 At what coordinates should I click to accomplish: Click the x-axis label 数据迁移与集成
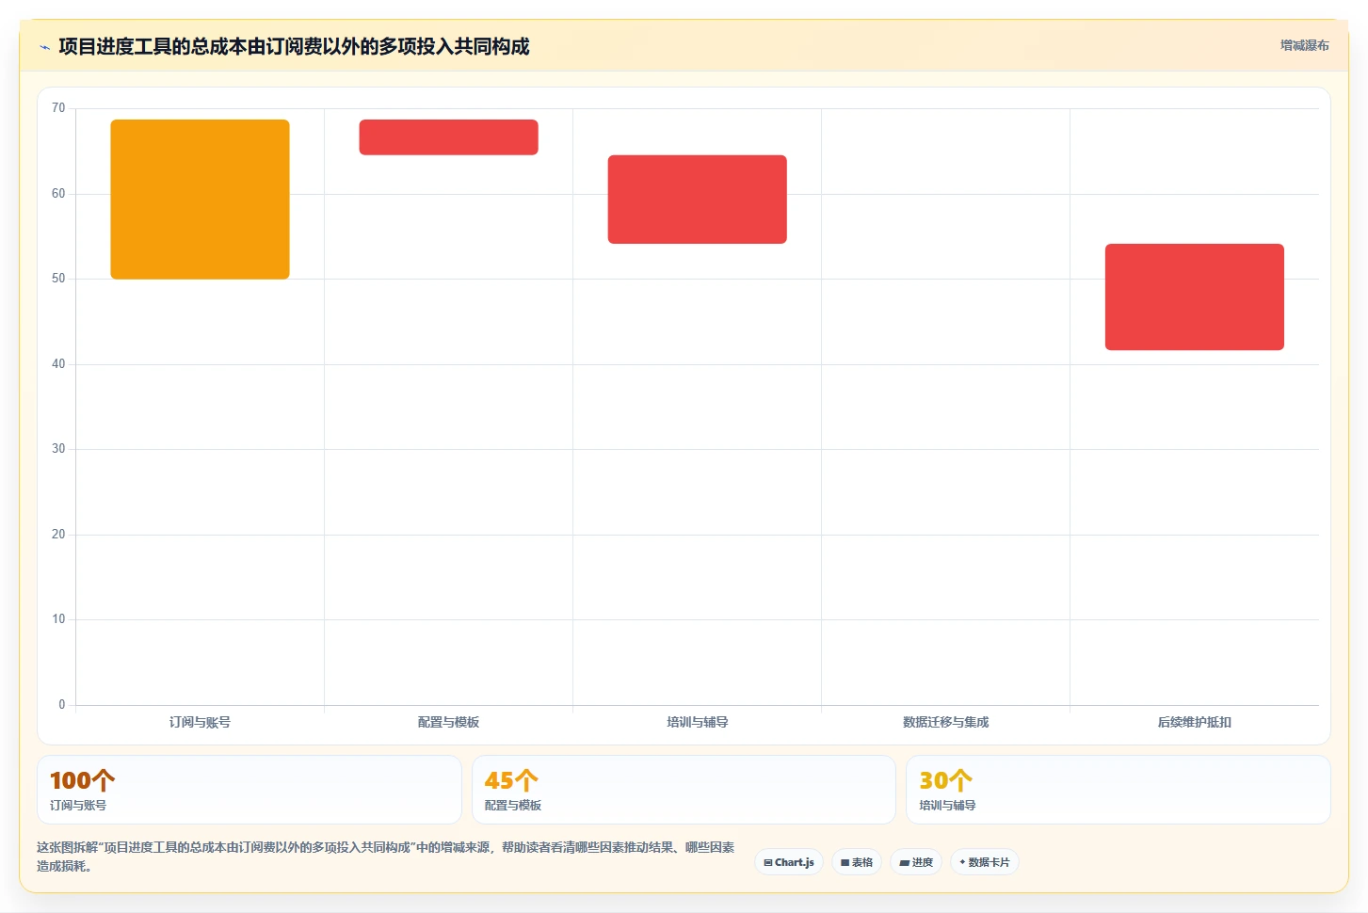pos(945,722)
